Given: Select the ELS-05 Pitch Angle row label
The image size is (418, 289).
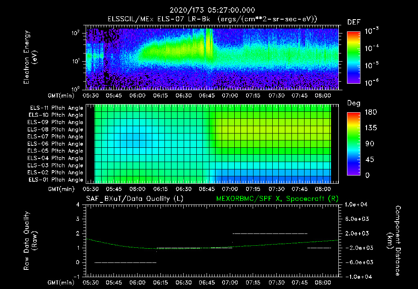Looking at the screenshot, I should pos(56,151).
